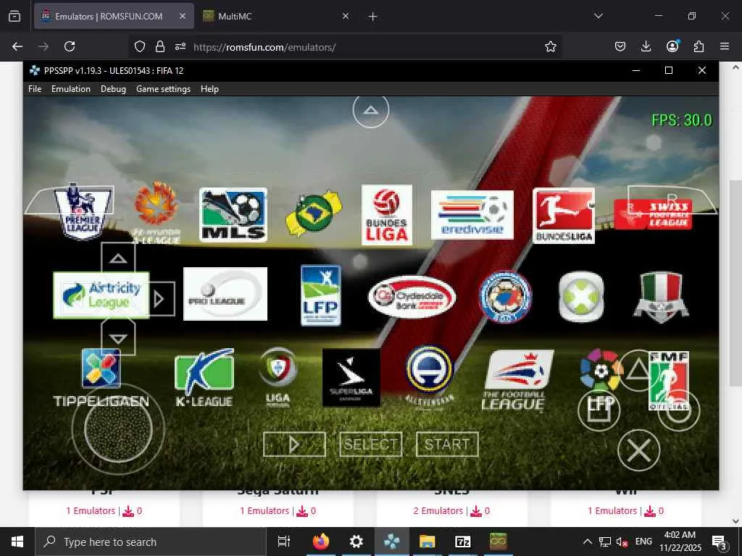Pick the German Bundesliga logo

564,216
